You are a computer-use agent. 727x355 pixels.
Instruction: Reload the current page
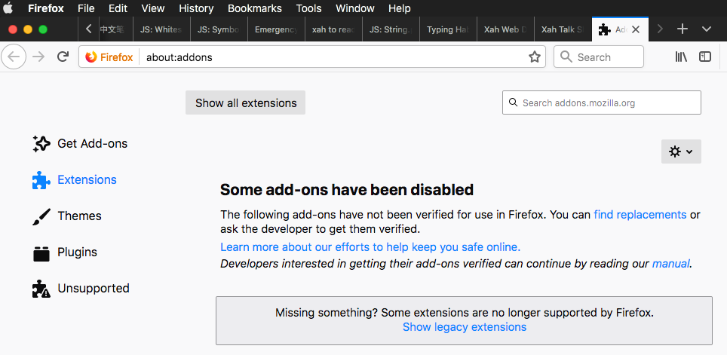click(x=63, y=57)
